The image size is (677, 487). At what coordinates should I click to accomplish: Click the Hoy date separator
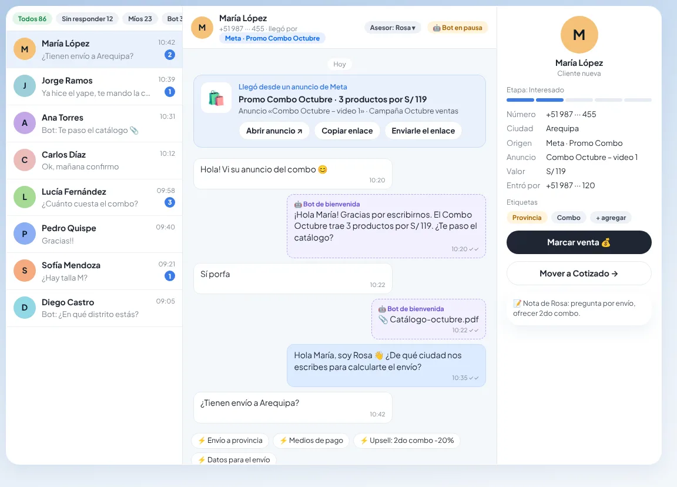pyautogui.click(x=339, y=64)
